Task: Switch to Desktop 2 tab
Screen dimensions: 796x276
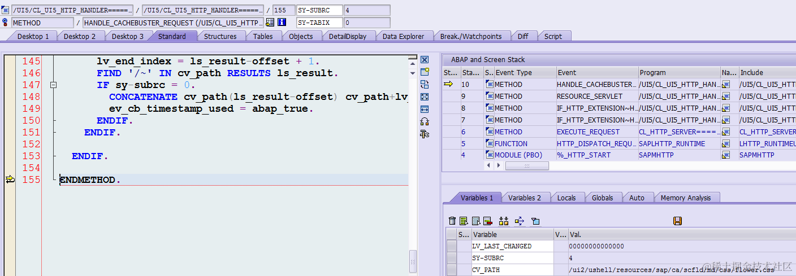Action: pos(79,36)
